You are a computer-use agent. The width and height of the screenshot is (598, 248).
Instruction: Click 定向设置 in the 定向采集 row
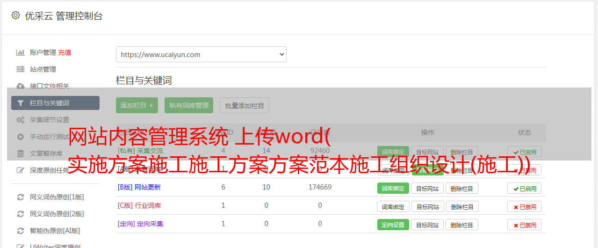(393, 225)
